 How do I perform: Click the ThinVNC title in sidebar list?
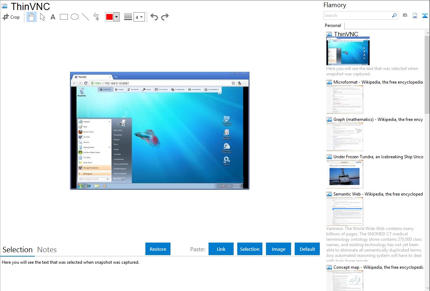tap(346, 34)
